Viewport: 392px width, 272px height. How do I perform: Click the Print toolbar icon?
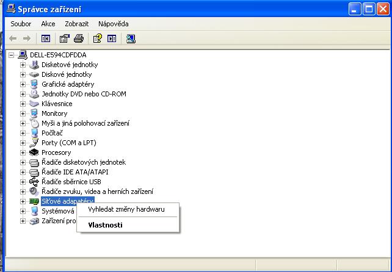(x=79, y=38)
